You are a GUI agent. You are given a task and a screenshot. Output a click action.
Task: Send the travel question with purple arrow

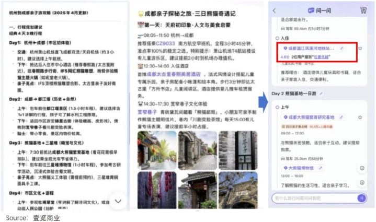(x=361, y=198)
